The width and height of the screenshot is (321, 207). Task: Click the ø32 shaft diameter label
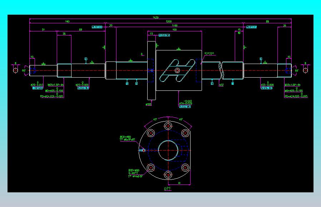(221, 85)
